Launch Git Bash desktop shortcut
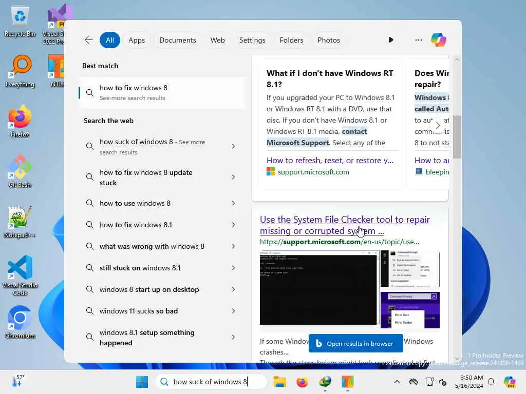Screen dimensions: 526x394 pyautogui.click(x=20, y=171)
